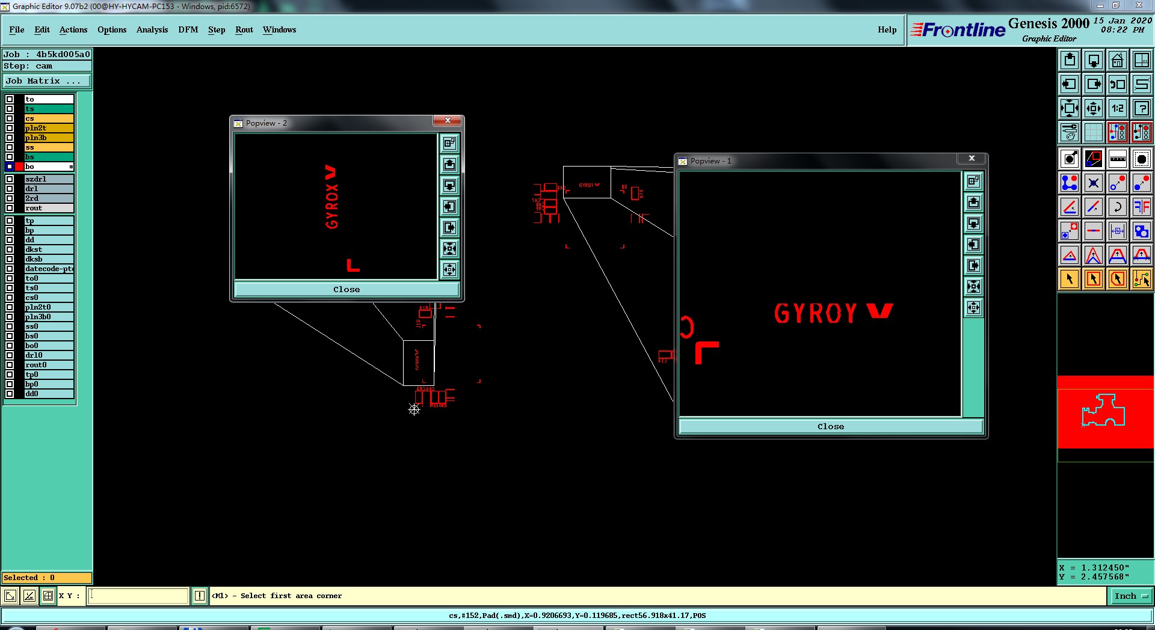Click the XY coordinate input field
Viewport: 1155px width, 630px height.
click(x=138, y=596)
